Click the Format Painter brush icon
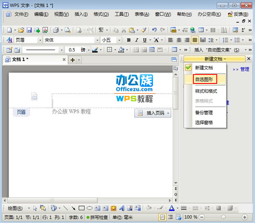 [x=144, y=30]
